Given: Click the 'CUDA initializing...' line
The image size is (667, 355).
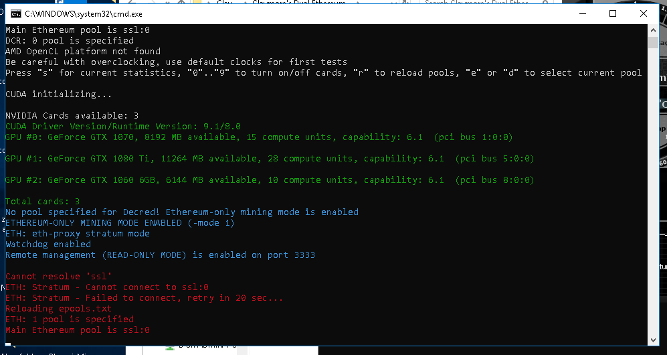Looking at the screenshot, I should click(59, 94).
